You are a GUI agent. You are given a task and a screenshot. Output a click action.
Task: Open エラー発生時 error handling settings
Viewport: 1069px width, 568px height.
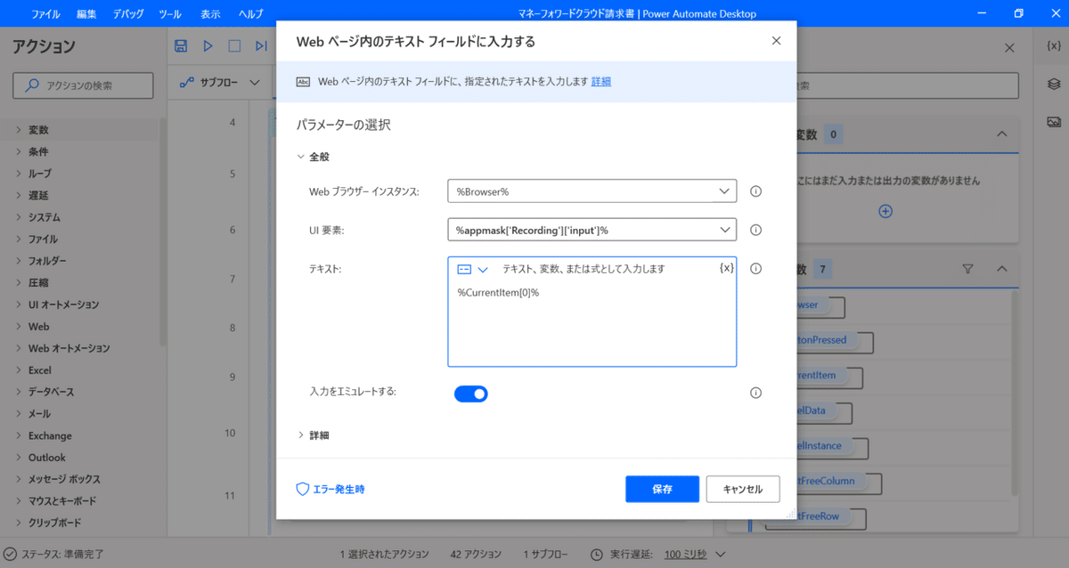point(330,489)
